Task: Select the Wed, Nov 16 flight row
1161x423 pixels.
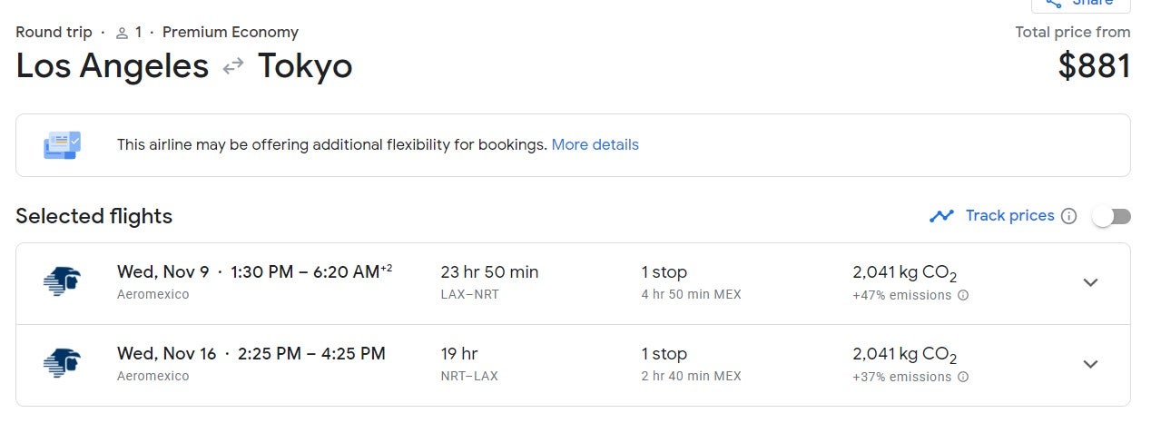Action: pyautogui.click(x=573, y=365)
